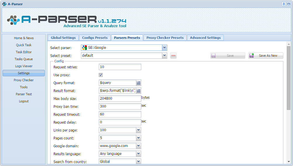The image size is (293, 166).
Task: Click the Google icon in Select parser field
Action: tap(85, 48)
